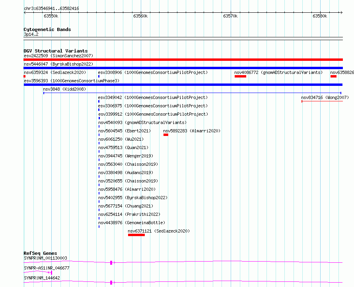Screen dimensions: 354x287
Task: Select the SYNPR NM_144642 exon block
Action: pos(111,283)
